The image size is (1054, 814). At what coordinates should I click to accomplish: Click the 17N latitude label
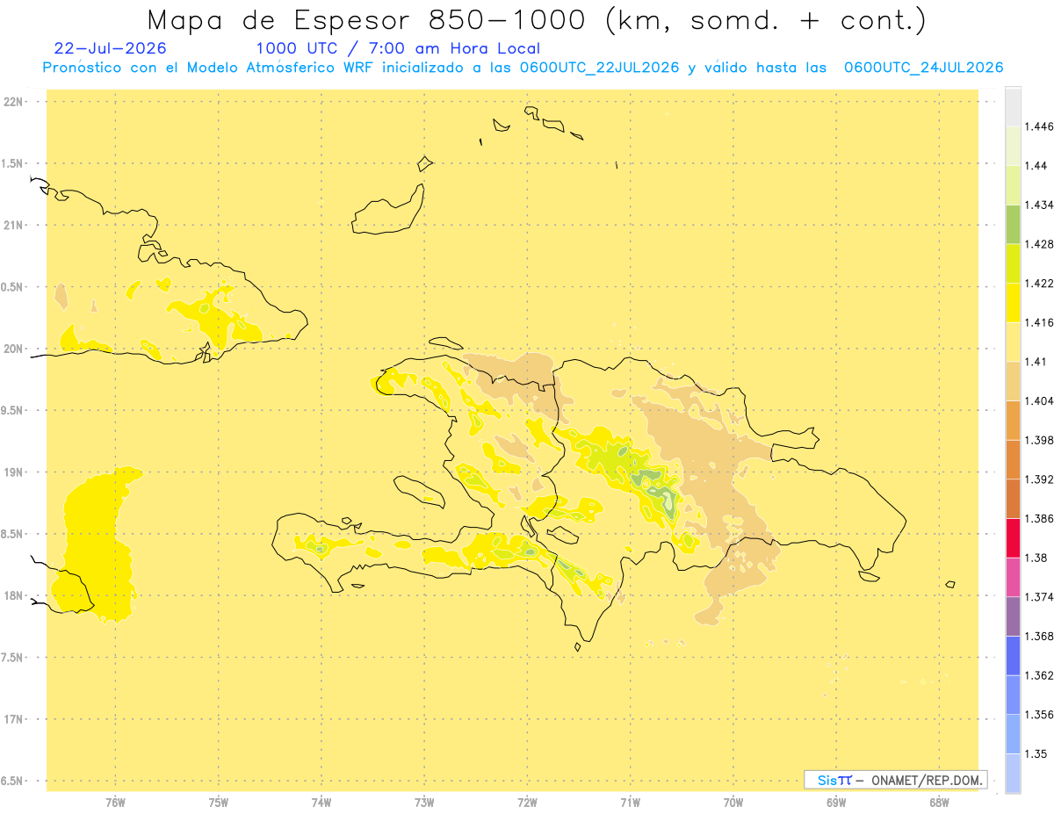[x=15, y=719]
